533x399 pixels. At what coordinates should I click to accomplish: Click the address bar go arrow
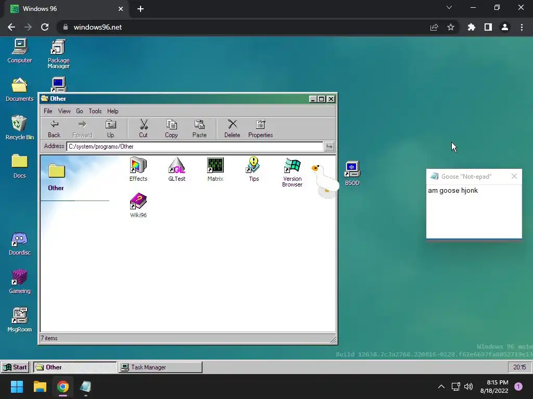(x=329, y=147)
